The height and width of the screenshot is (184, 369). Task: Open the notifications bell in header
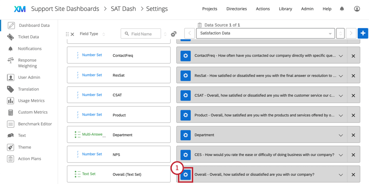342,9
